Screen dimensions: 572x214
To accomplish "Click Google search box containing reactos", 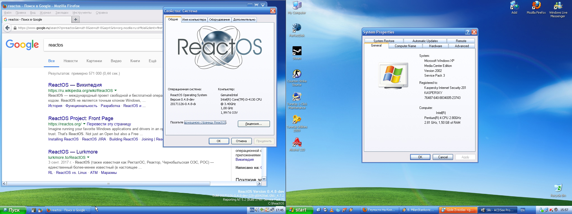I will pos(103,45).
